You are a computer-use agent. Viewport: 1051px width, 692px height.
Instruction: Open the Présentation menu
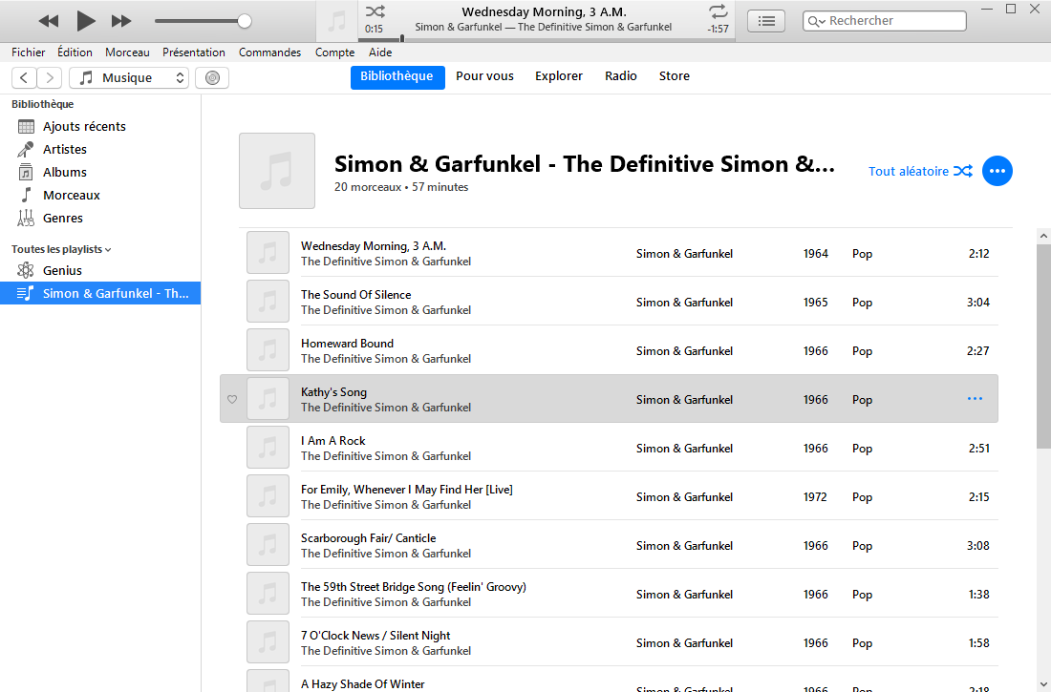click(x=194, y=52)
